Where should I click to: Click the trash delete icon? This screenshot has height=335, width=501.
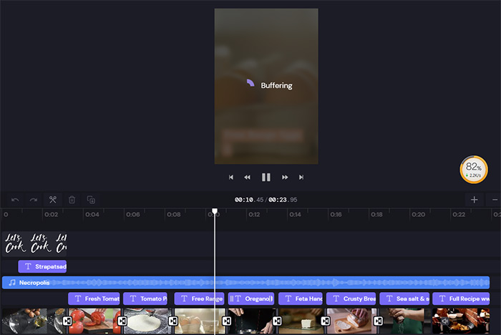click(x=72, y=200)
